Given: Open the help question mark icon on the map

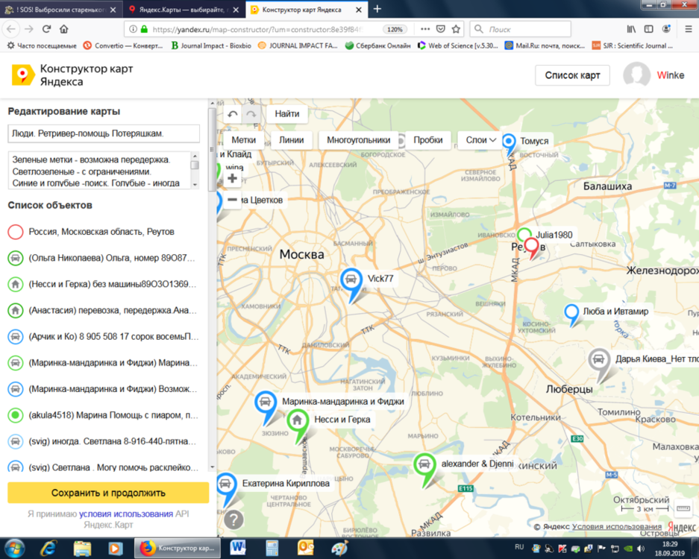Looking at the screenshot, I should pos(233,519).
